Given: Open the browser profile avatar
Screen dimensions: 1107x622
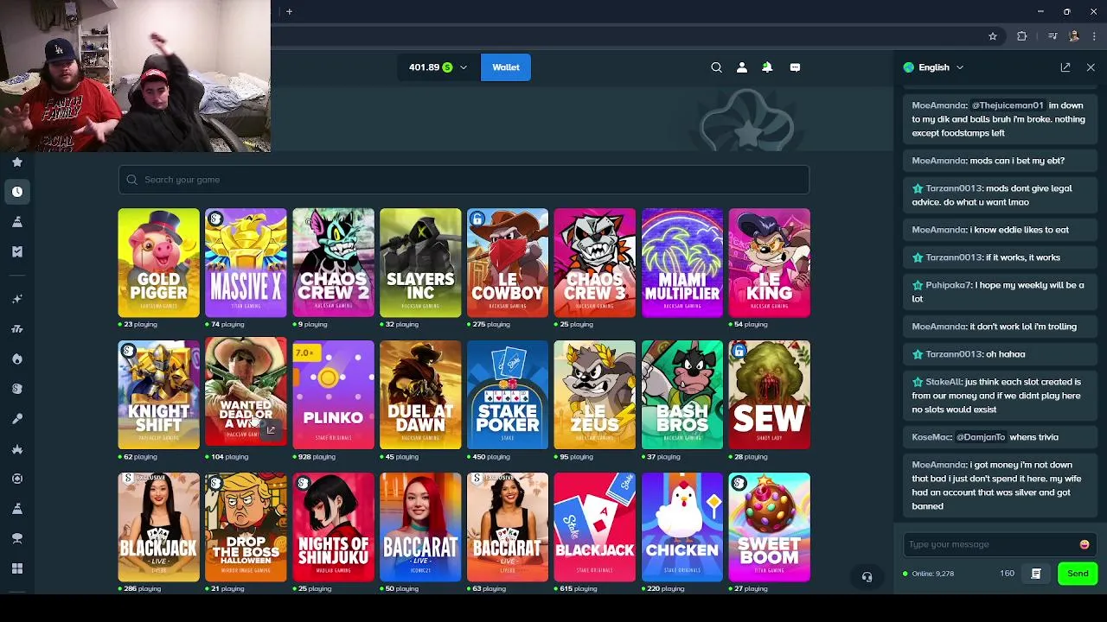Looking at the screenshot, I should tap(1074, 36).
